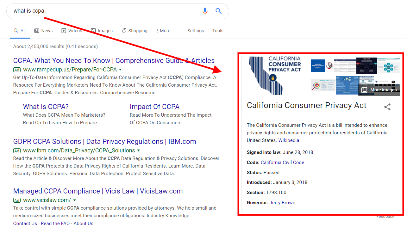The width and height of the screenshot is (407, 227).
Task: Open the California Consumer Privacy Act logo image
Action: pos(275,76)
